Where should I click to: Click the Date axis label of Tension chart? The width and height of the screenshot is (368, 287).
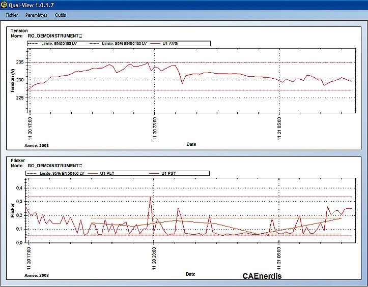pos(191,144)
